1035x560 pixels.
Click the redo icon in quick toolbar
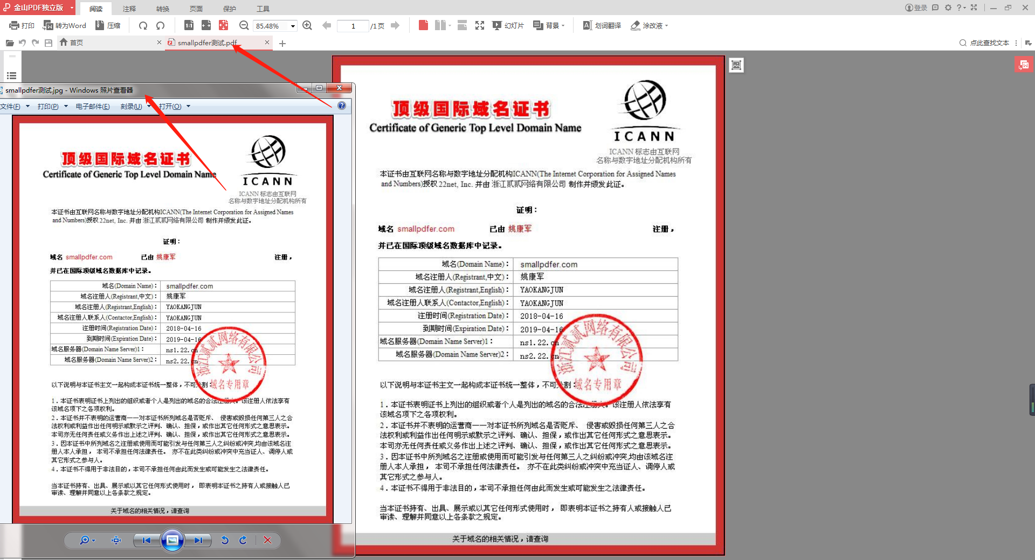point(35,43)
